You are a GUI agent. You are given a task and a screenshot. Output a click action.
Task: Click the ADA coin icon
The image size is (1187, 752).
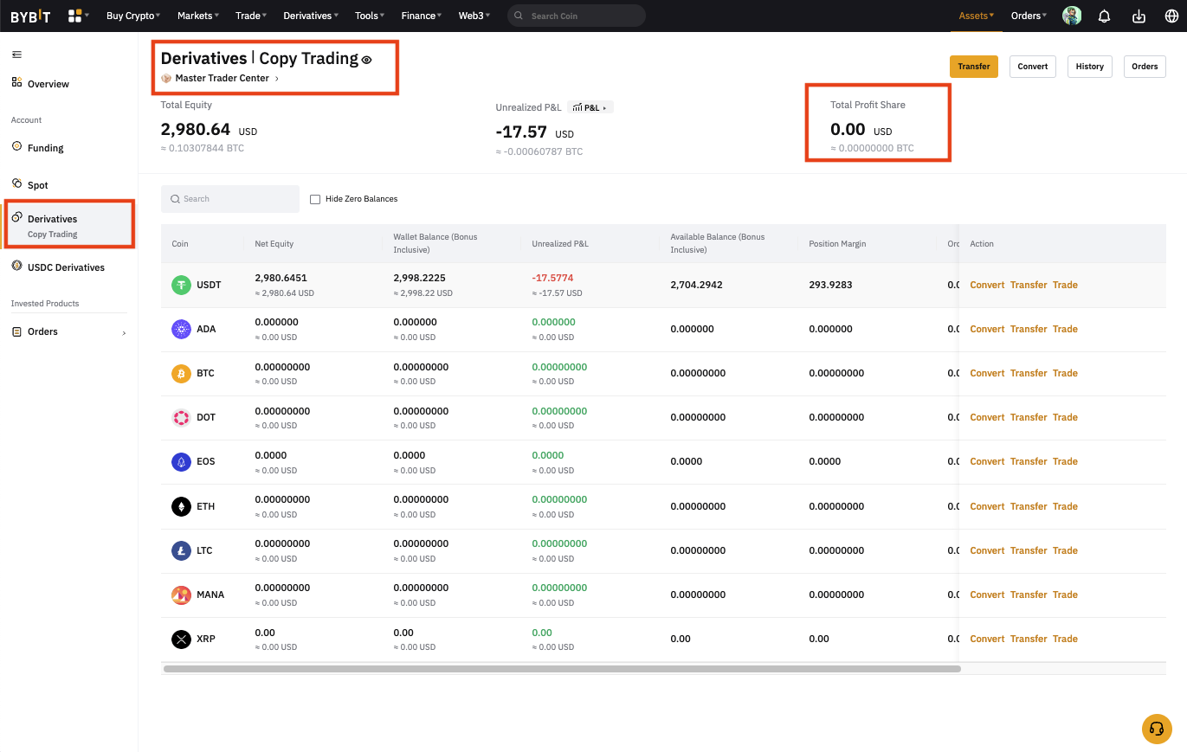[x=181, y=329]
